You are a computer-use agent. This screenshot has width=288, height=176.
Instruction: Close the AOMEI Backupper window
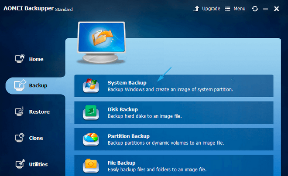pos(276,9)
